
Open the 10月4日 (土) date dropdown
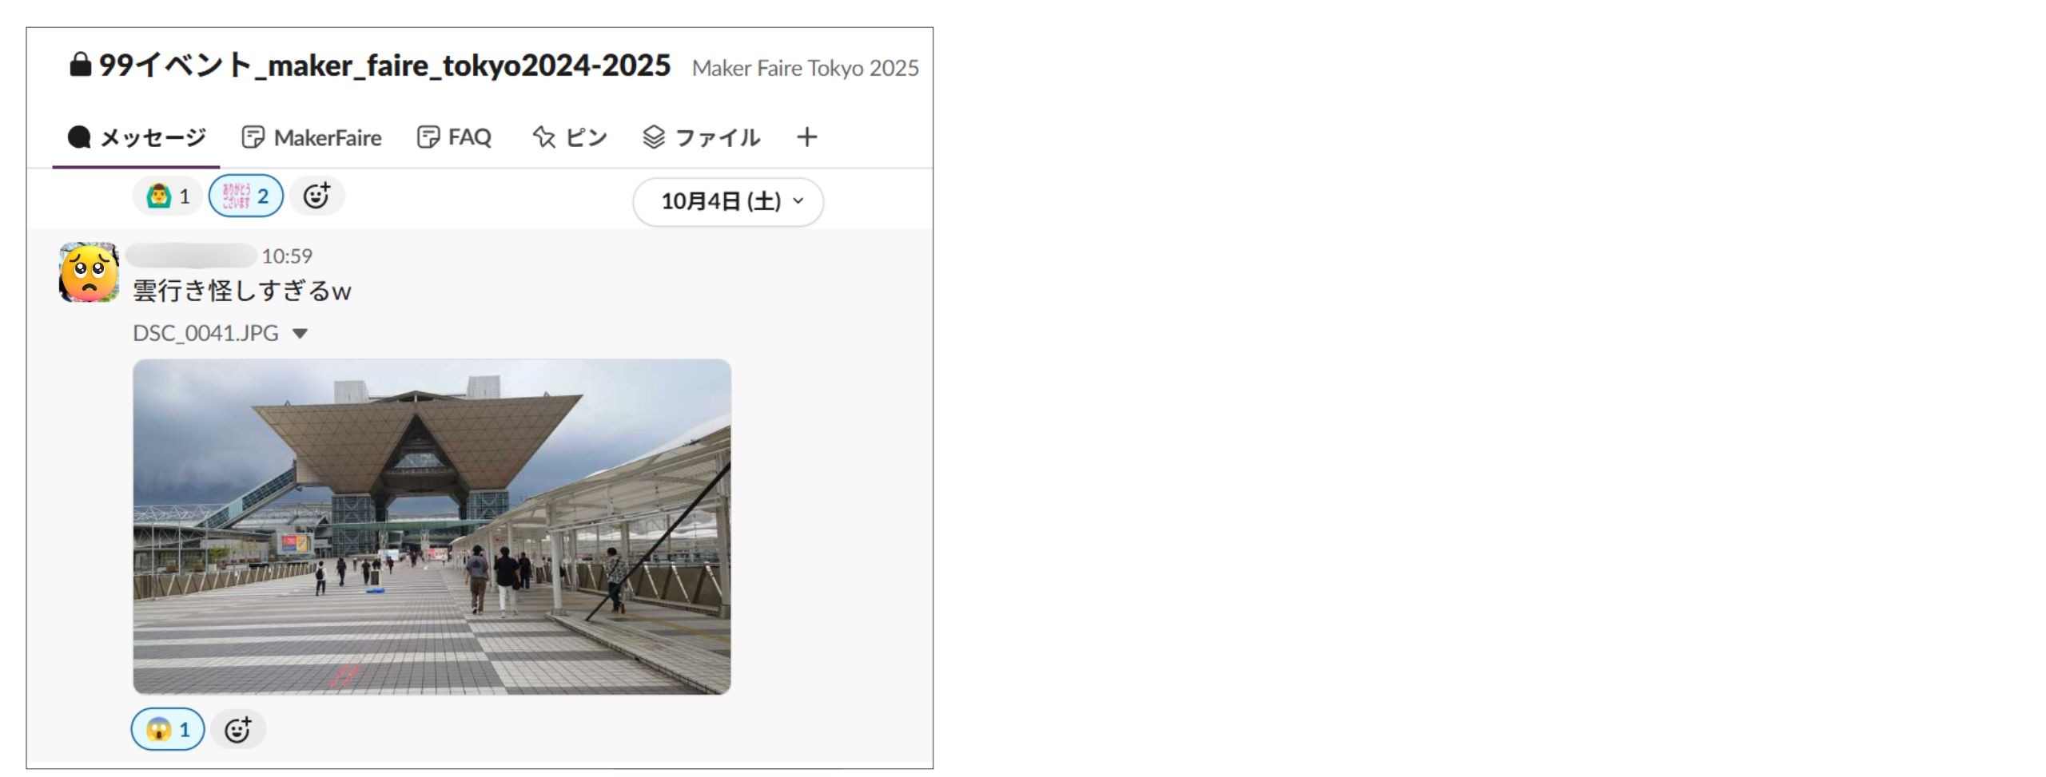pyautogui.click(x=728, y=201)
